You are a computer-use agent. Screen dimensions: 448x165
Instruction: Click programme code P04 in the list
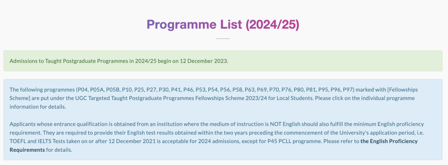click(x=82, y=90)
